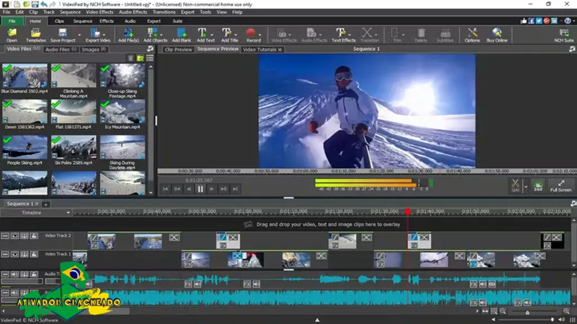Open Text Effects from the toolbar

343,35
